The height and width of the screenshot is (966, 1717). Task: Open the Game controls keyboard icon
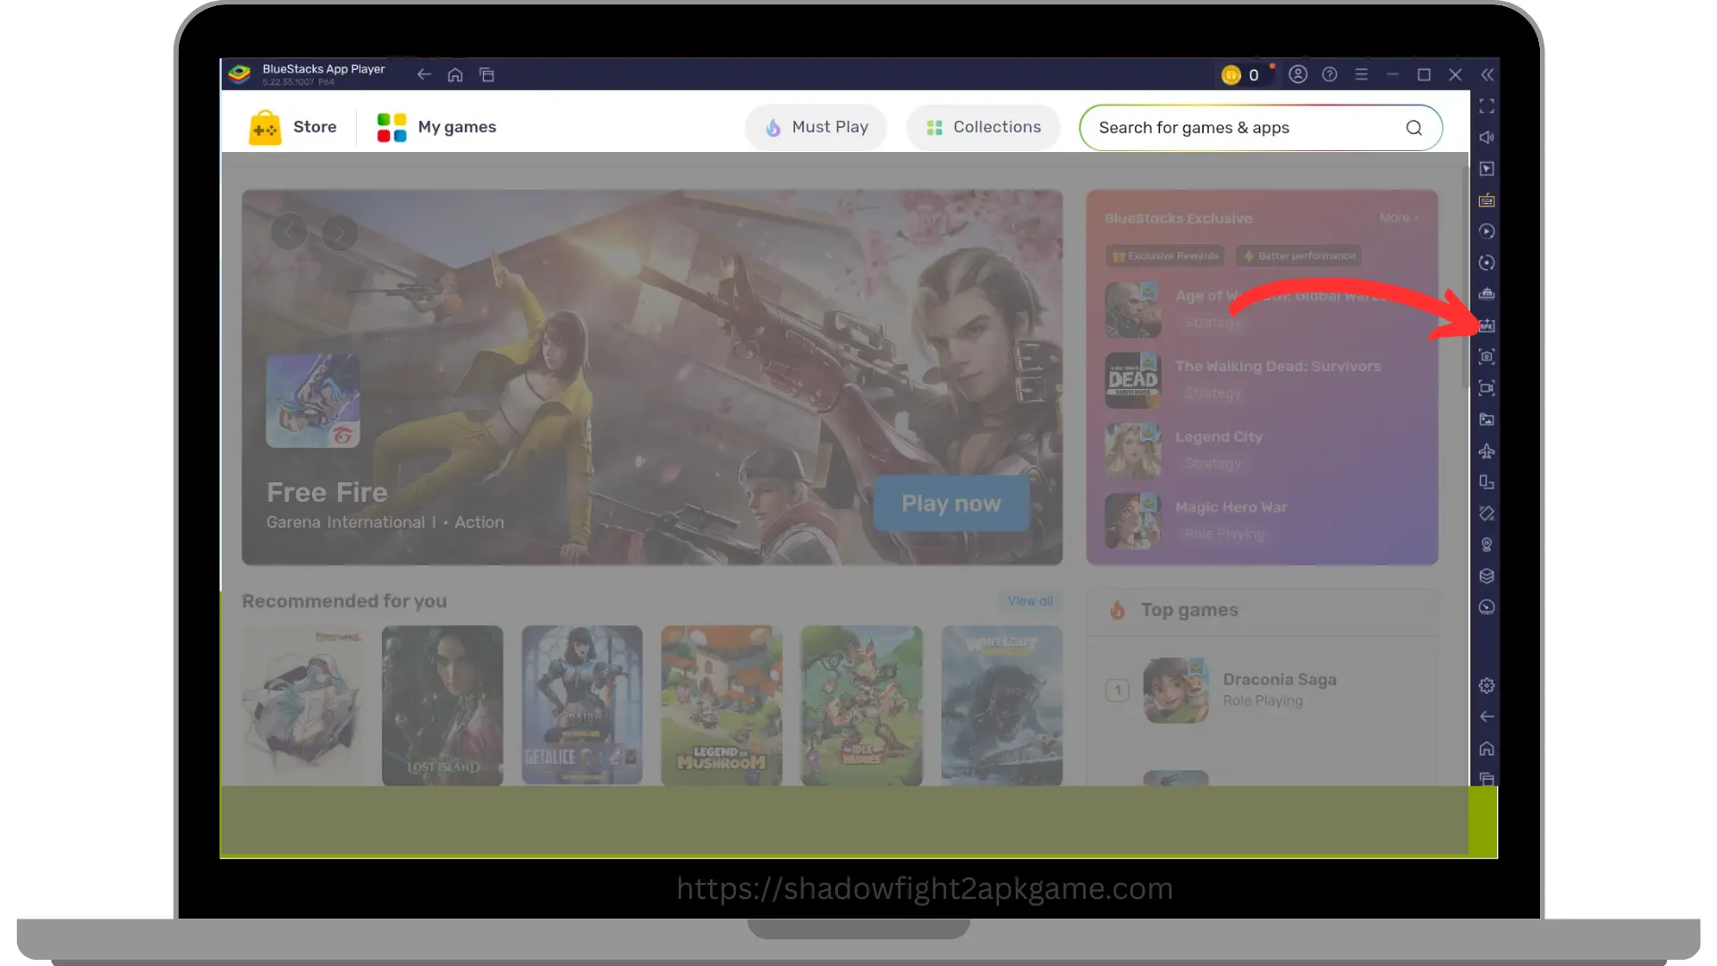(x=1486, y=200)
